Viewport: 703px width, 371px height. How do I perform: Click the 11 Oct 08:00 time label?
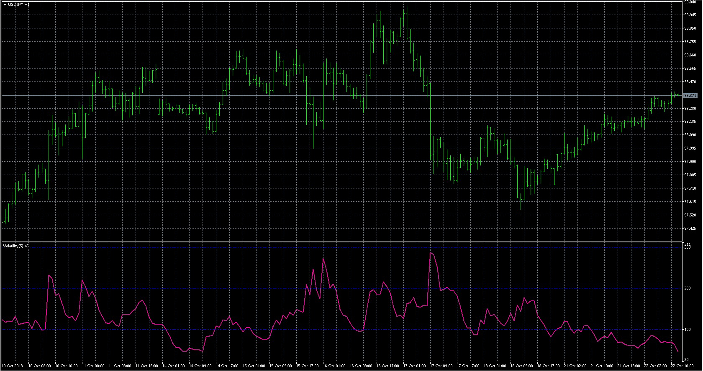click(120, 366)
